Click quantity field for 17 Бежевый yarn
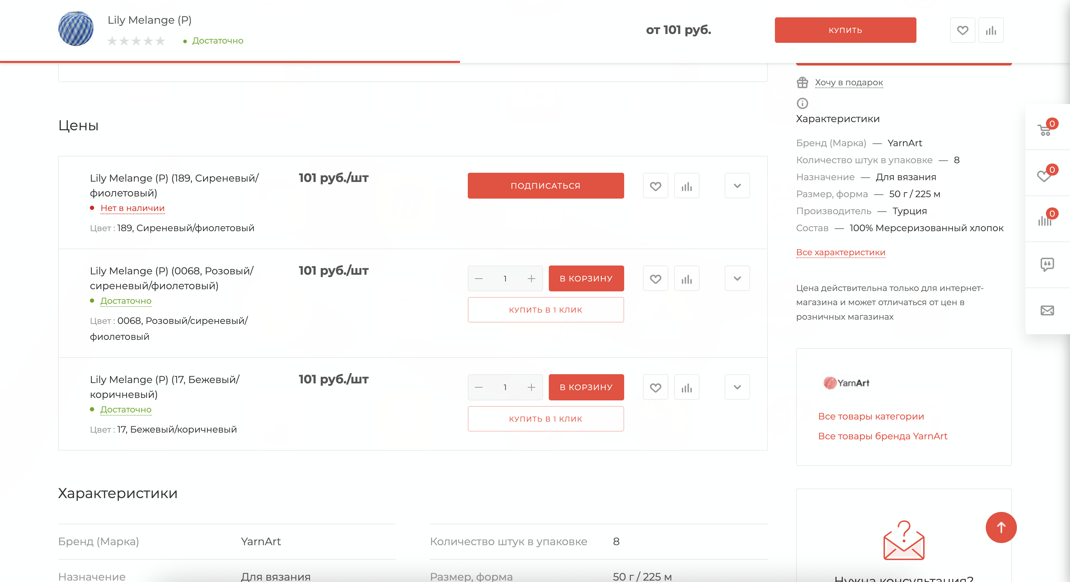This screenshot has height=582, width=1070. coord(505,387)
